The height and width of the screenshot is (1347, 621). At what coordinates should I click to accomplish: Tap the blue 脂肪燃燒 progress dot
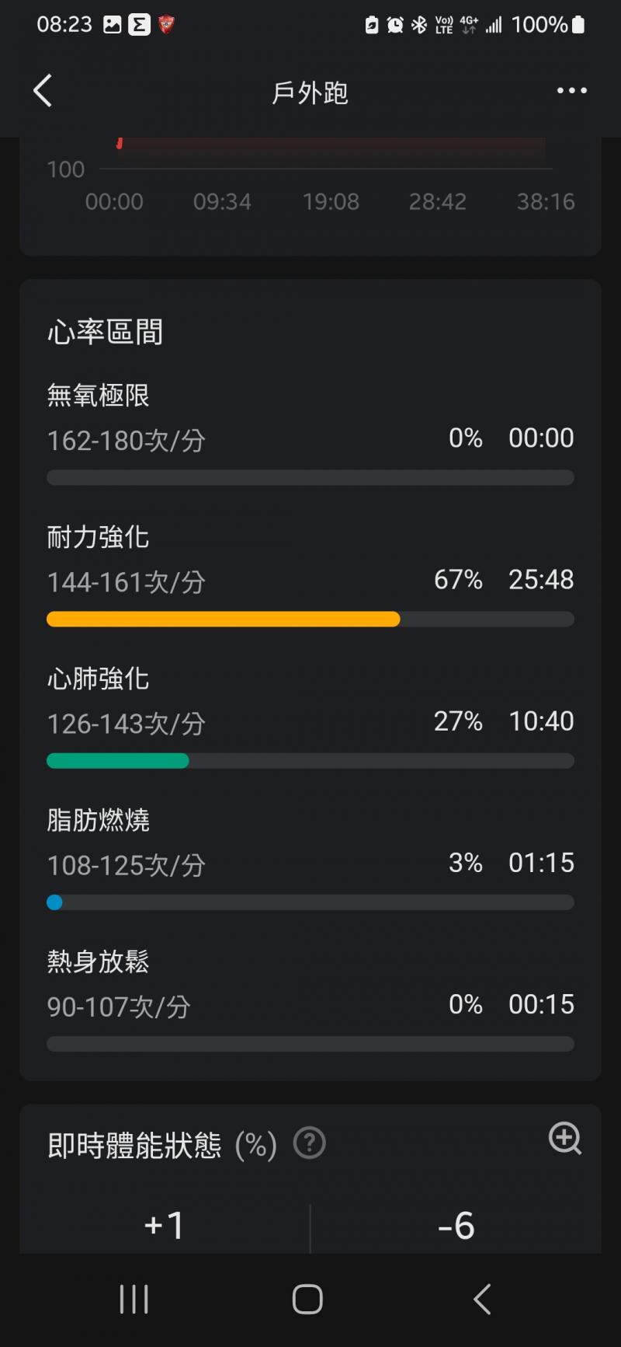(54, 902)
